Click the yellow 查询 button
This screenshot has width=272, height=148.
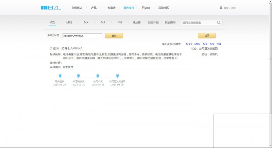tap(114, 36)
